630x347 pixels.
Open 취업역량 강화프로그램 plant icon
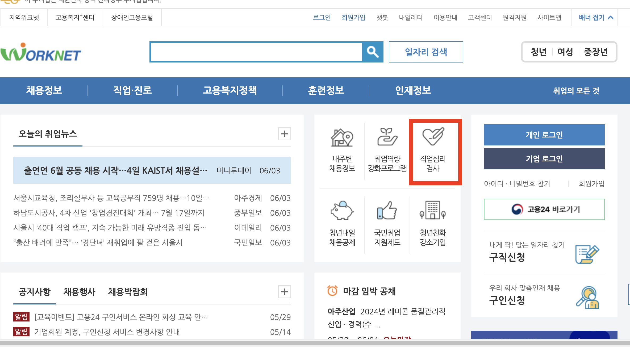click(387, 137)
